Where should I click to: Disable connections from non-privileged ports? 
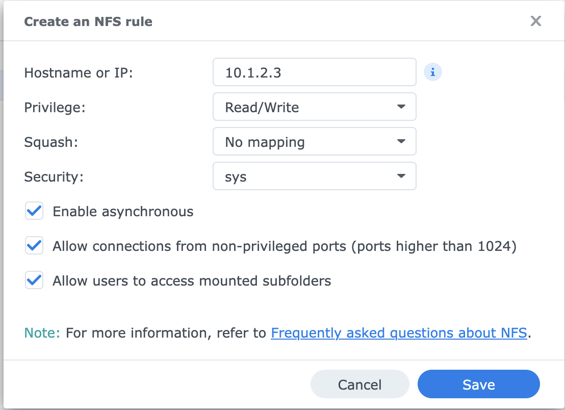tap(34, 245)
